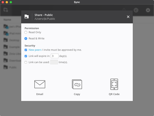Enable the Link can be used checkbox
Screen dimensions: 154x116
pyautogui.click(x=26, y=62)
